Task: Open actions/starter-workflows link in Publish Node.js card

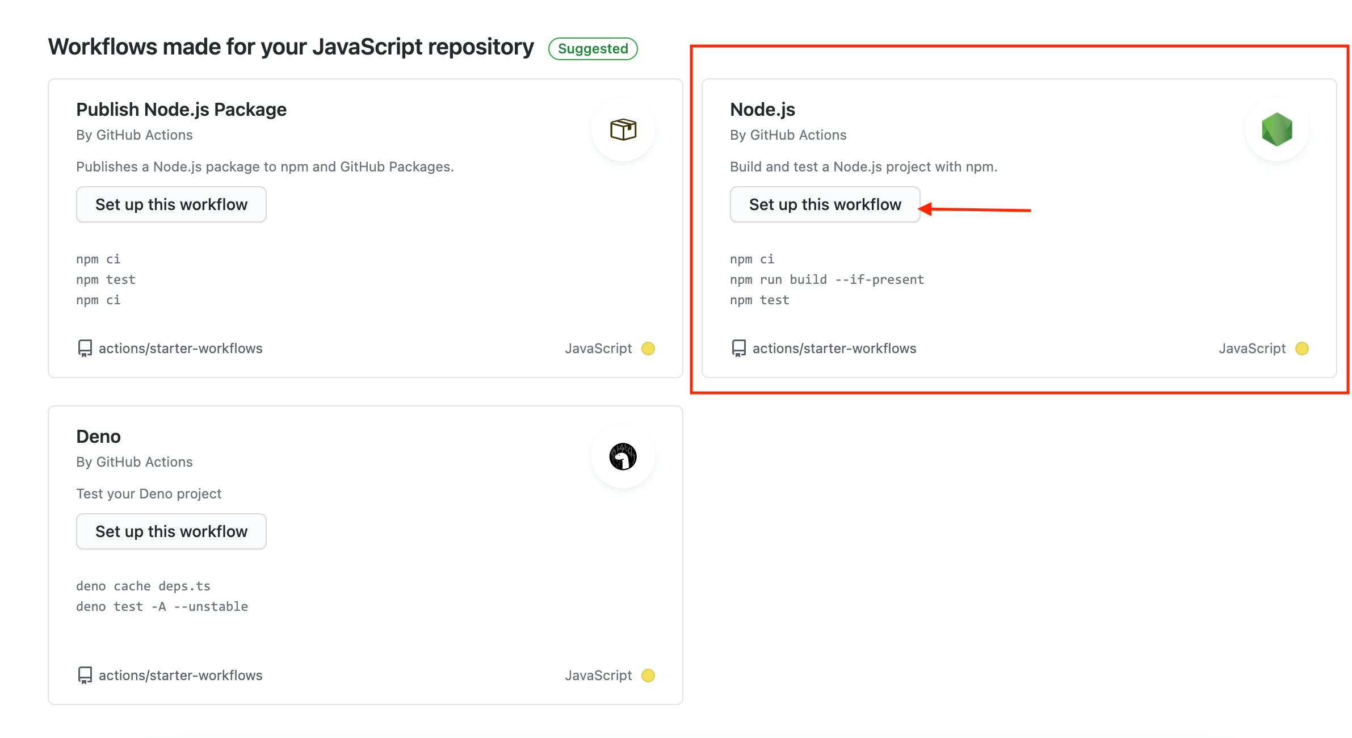Action: (180, 349)
